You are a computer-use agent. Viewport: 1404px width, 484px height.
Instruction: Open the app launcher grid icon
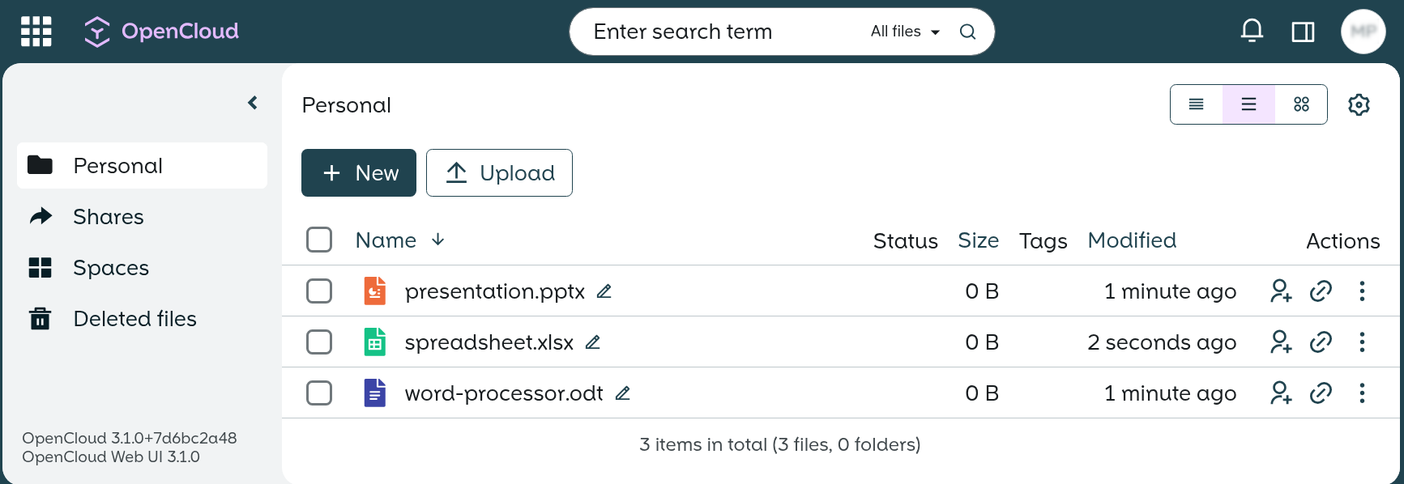coord(36,31)
